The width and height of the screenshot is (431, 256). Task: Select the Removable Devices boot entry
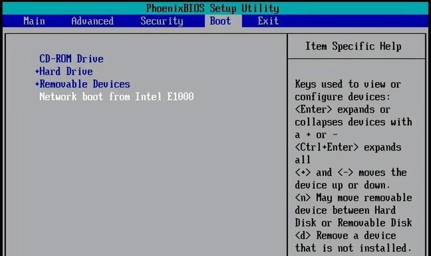click(85, 84)
